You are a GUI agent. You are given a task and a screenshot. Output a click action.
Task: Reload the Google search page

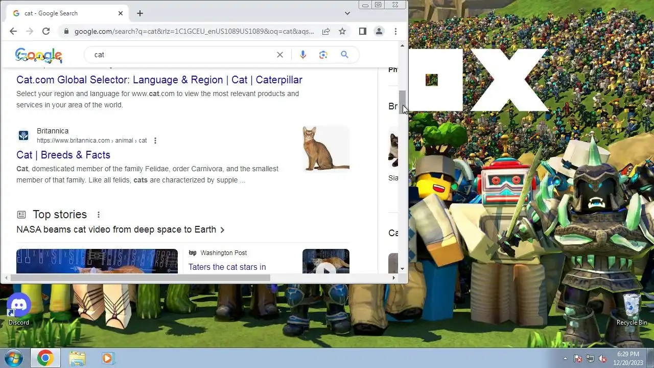pyautogui.click(x=46, y=31)
